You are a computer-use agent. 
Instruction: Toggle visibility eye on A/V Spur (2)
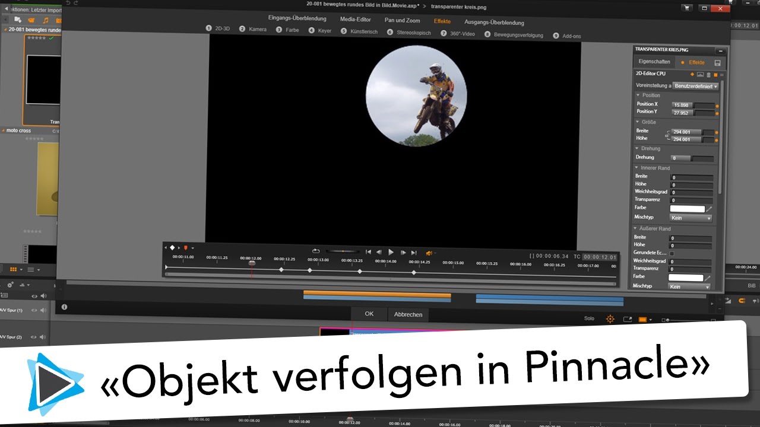coord(34,336)
